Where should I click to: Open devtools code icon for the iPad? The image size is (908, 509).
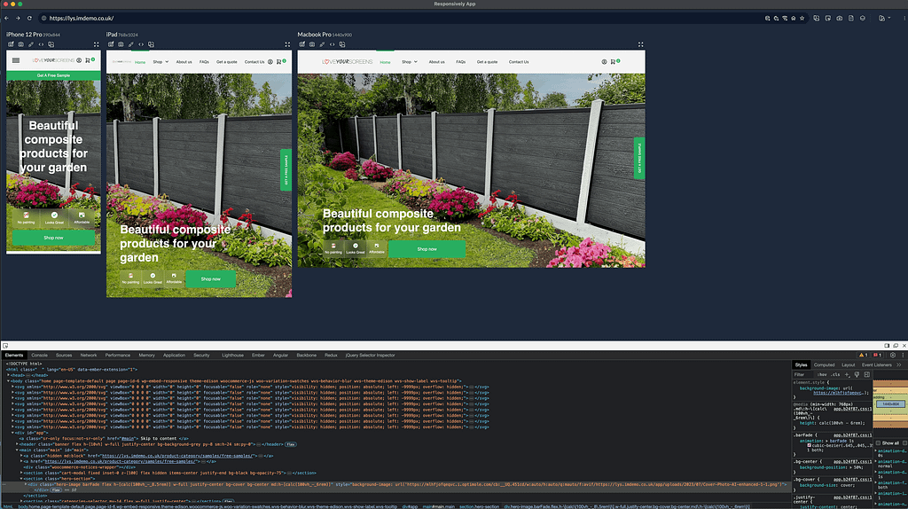[x=141, y=44]
